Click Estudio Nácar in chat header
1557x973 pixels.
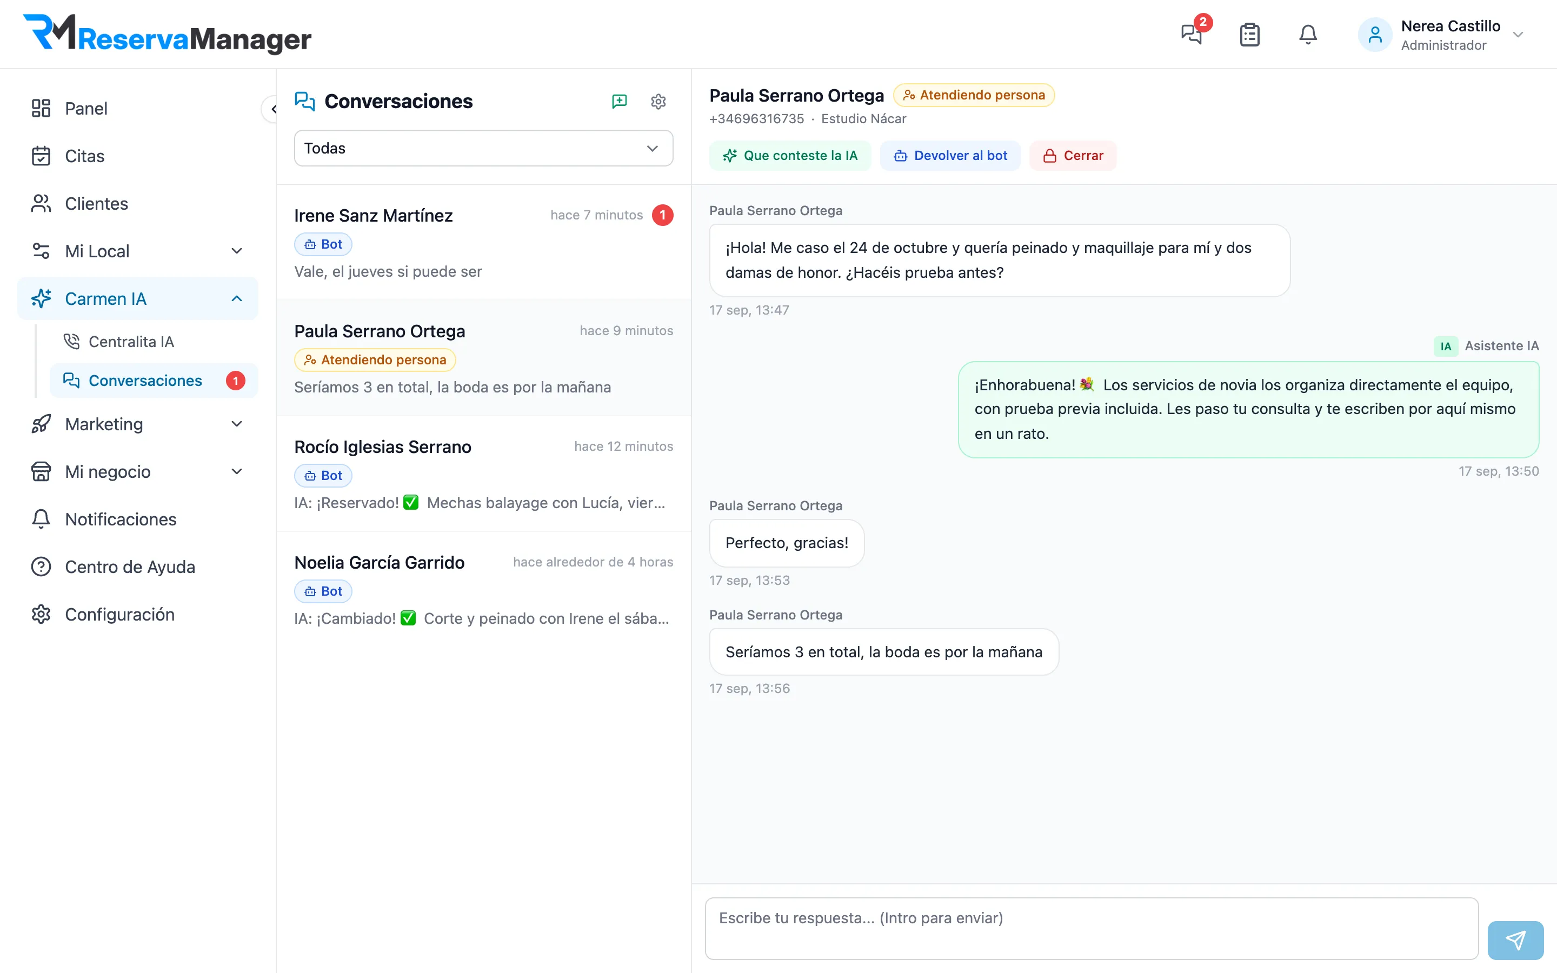pyautogui.click(x=863, y=119)
